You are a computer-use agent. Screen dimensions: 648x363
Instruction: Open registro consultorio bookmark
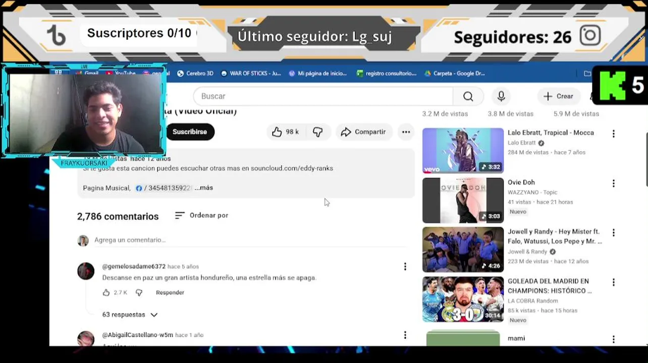click(386, 74)
